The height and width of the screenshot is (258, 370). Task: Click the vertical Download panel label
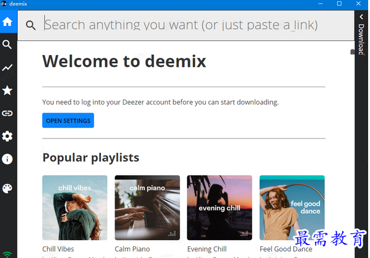[x=361, y=39]
